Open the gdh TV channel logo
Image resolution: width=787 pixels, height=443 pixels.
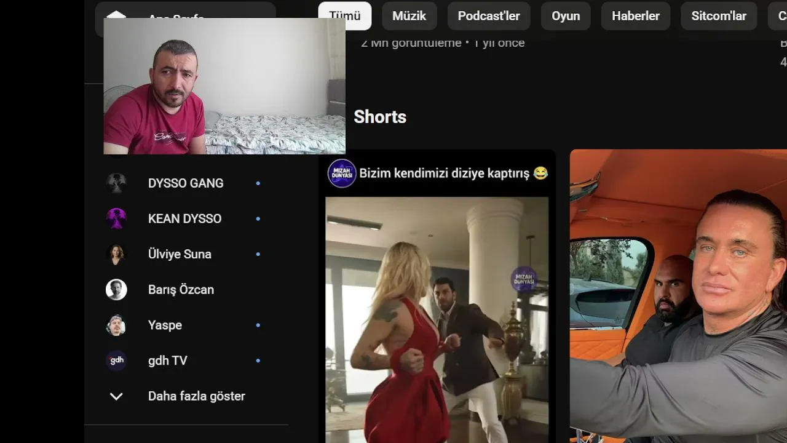[x=116, y=361]
